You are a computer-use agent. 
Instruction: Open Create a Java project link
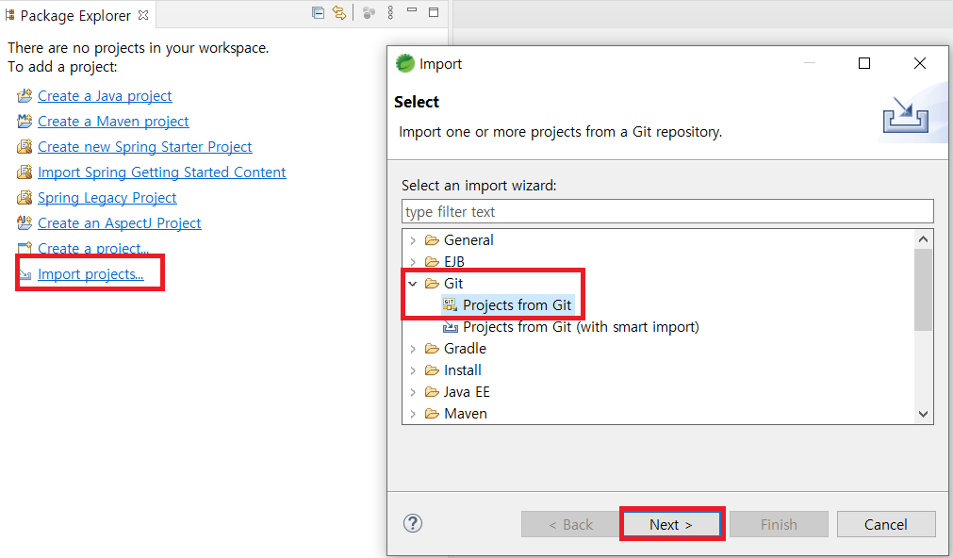coord(105,96)
